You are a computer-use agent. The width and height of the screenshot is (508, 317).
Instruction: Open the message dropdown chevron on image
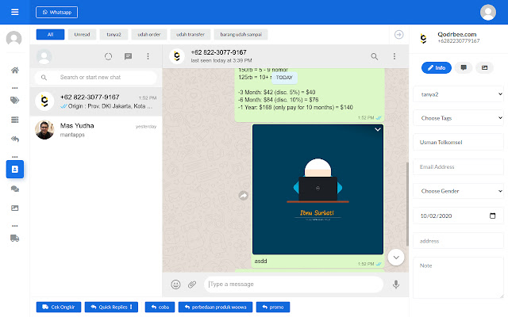click(378, 130)
